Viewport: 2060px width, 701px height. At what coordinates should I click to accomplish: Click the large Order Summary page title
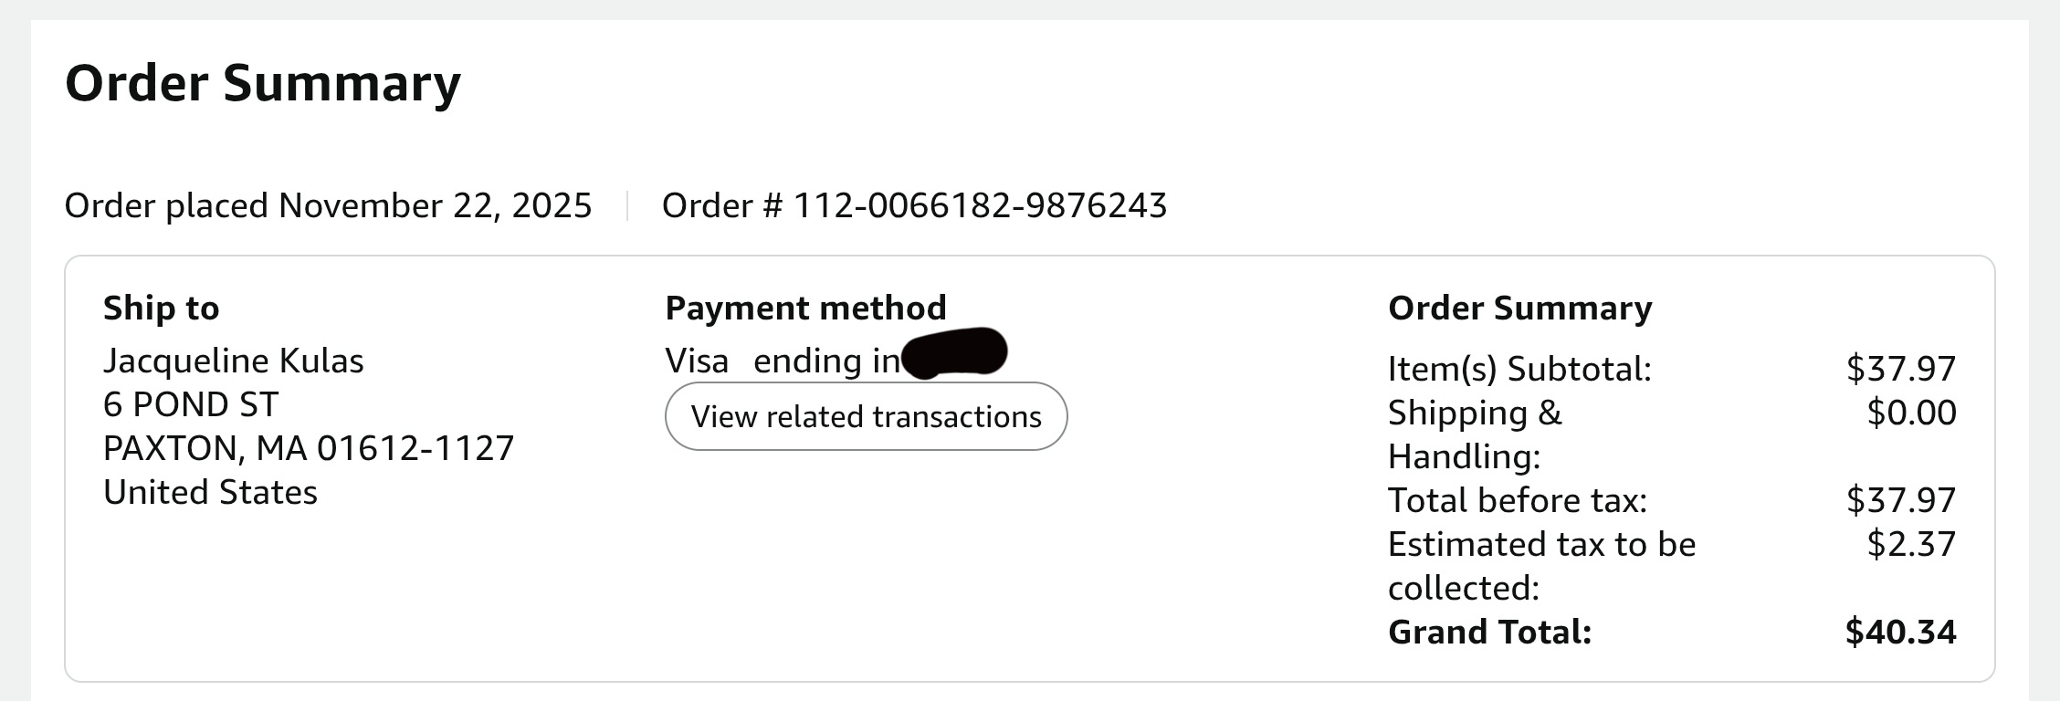point(263,83)
